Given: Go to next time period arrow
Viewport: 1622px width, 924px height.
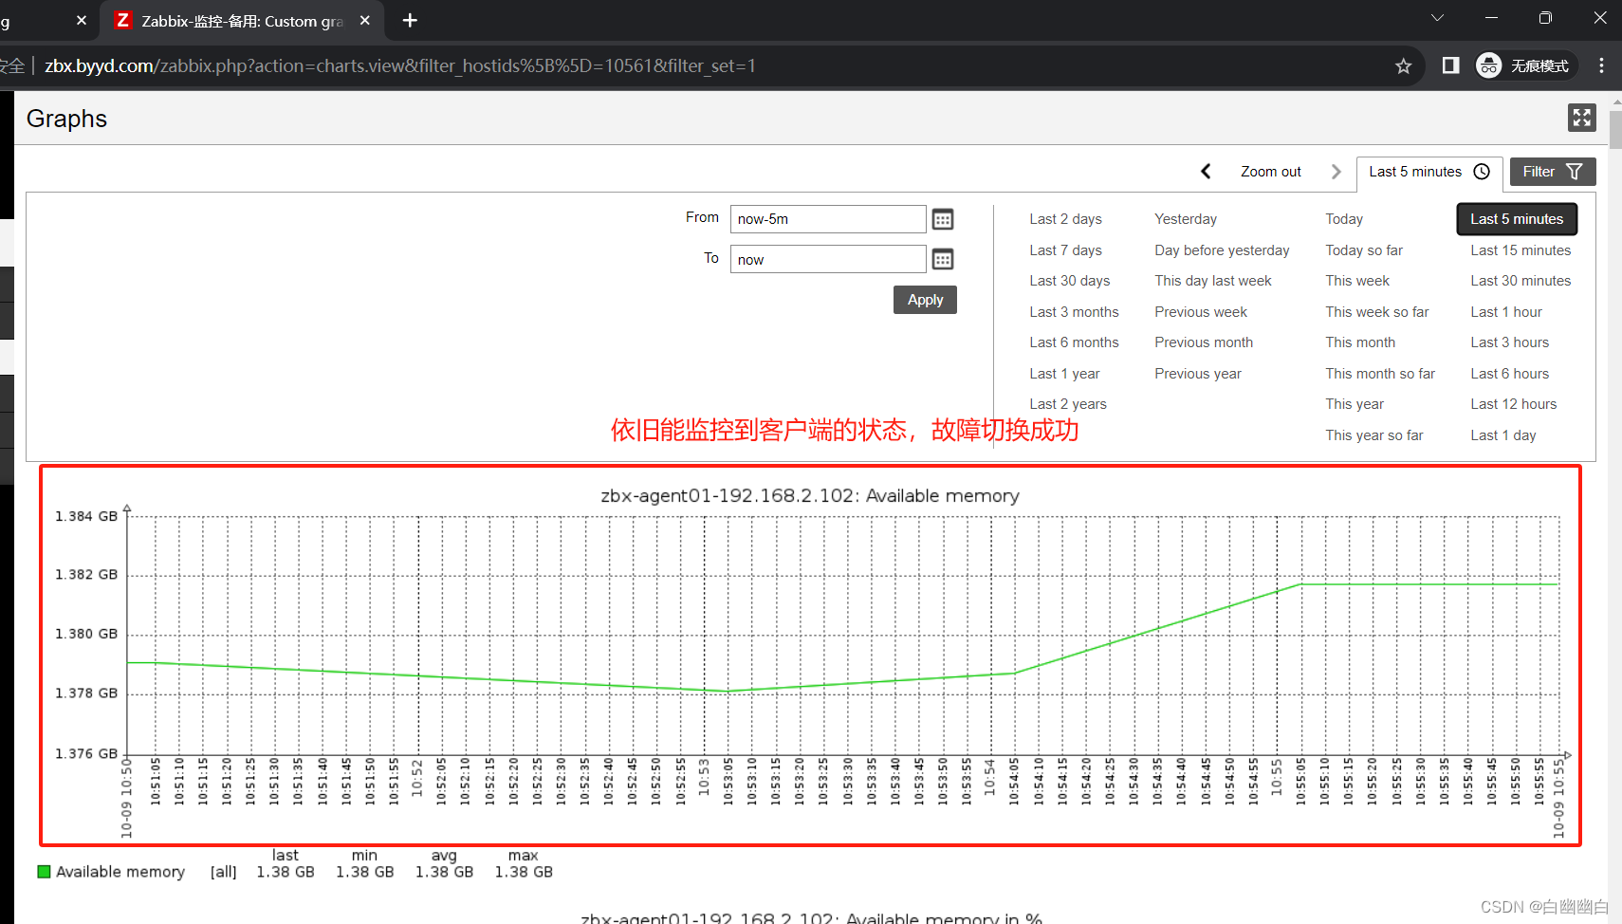Looking at the screenshot, I should coord(1336,172).
